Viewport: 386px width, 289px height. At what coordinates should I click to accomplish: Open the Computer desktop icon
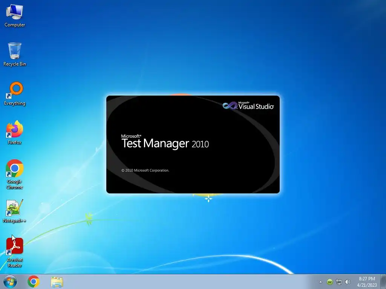[x=15, y=16]
